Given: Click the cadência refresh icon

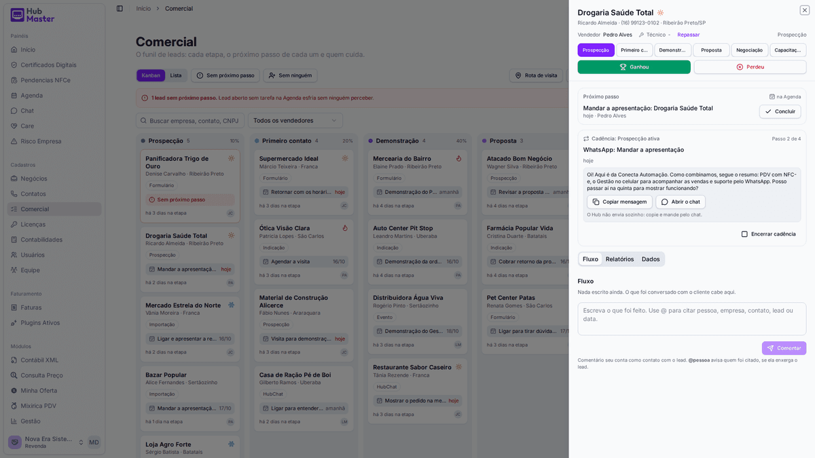Looking at the screenshot, I should (586, 138).
